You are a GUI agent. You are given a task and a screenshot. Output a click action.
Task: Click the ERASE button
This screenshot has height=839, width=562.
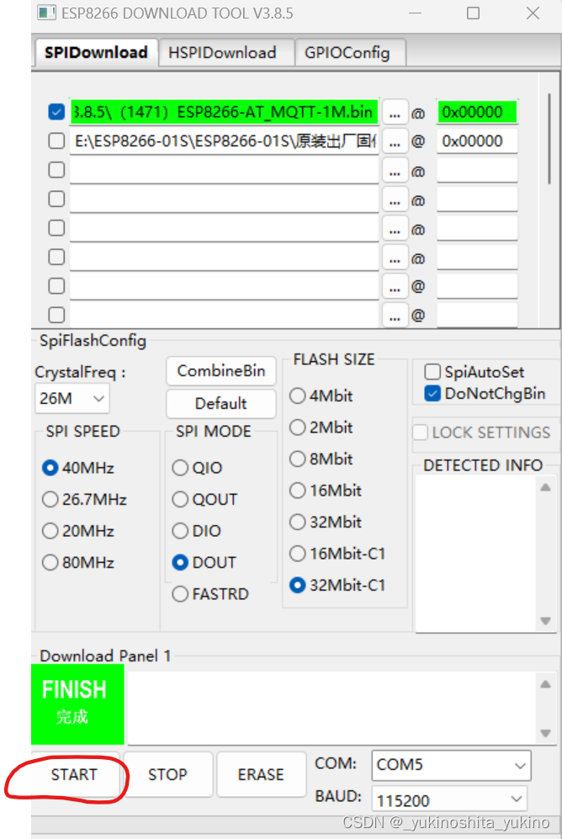[x=261, y=775]
